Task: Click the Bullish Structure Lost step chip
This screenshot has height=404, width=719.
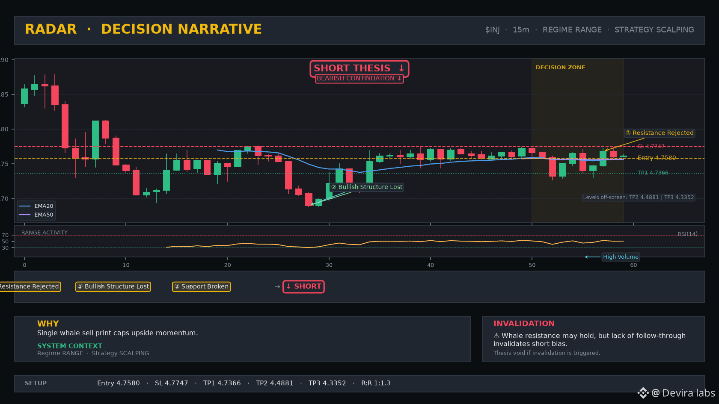Action: tap(113, 286)
